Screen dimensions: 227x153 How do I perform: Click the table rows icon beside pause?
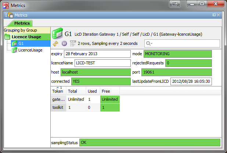(x=72, y=43)
